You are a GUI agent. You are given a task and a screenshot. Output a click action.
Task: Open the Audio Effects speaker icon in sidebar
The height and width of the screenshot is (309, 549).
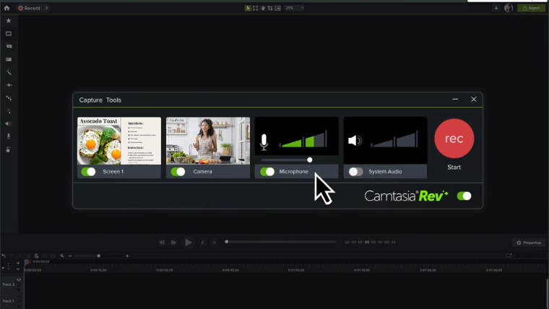9,123
